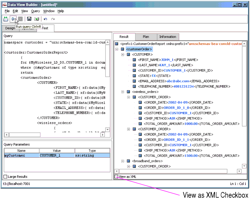Image resolution: width=250 pixels, height=200 pixels.
Task: Click the xs:string type cell
Action: click(x=92, y=155)
